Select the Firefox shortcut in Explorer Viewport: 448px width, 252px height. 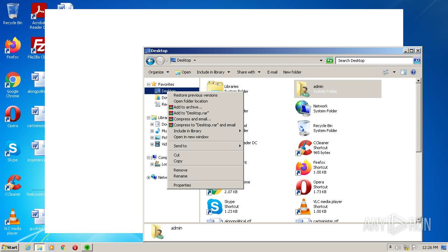pyautogui.click(x=303, y=167)
